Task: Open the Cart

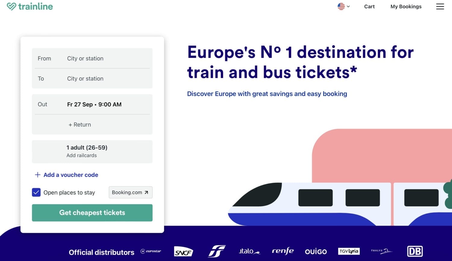Action: [369, 6]
